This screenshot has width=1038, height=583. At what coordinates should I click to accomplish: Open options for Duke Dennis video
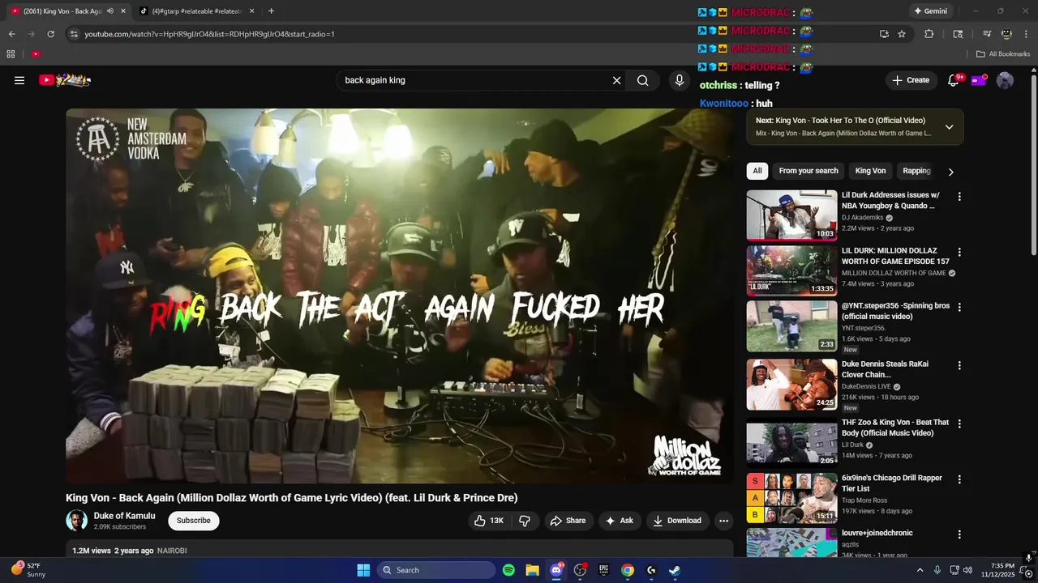pyautogui.click(x=959, y=365)
